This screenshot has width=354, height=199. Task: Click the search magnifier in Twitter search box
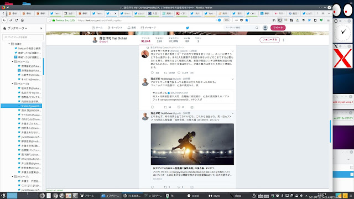(x=257, y=28)
